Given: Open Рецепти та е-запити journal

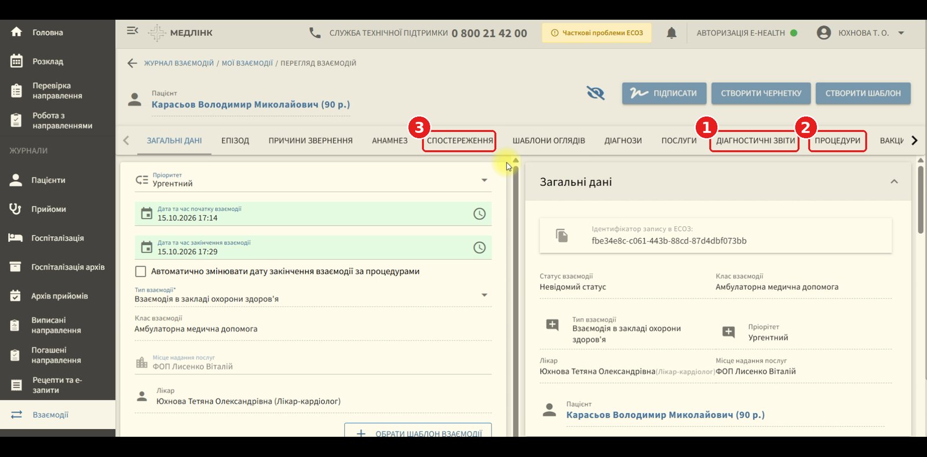Looking at the screenshot, I should pos(57,385).
